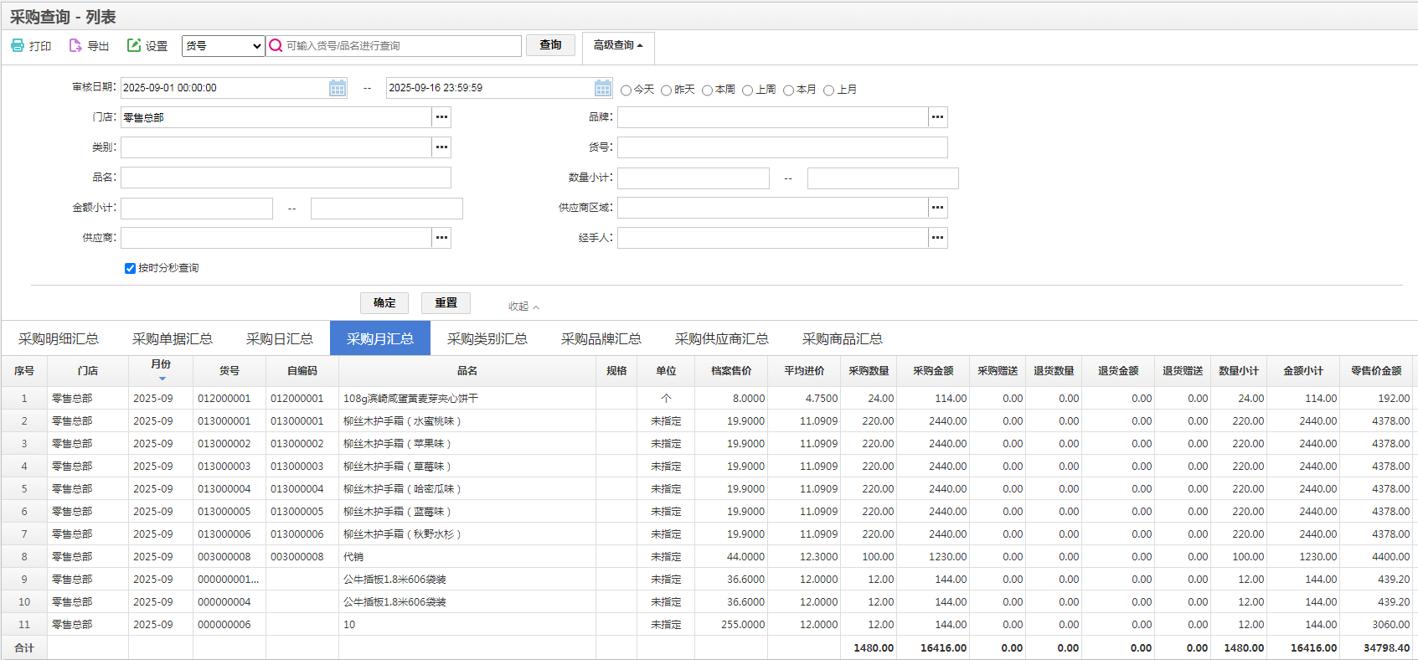Click the ellipsis button beside 门店 field

[441, 117]
